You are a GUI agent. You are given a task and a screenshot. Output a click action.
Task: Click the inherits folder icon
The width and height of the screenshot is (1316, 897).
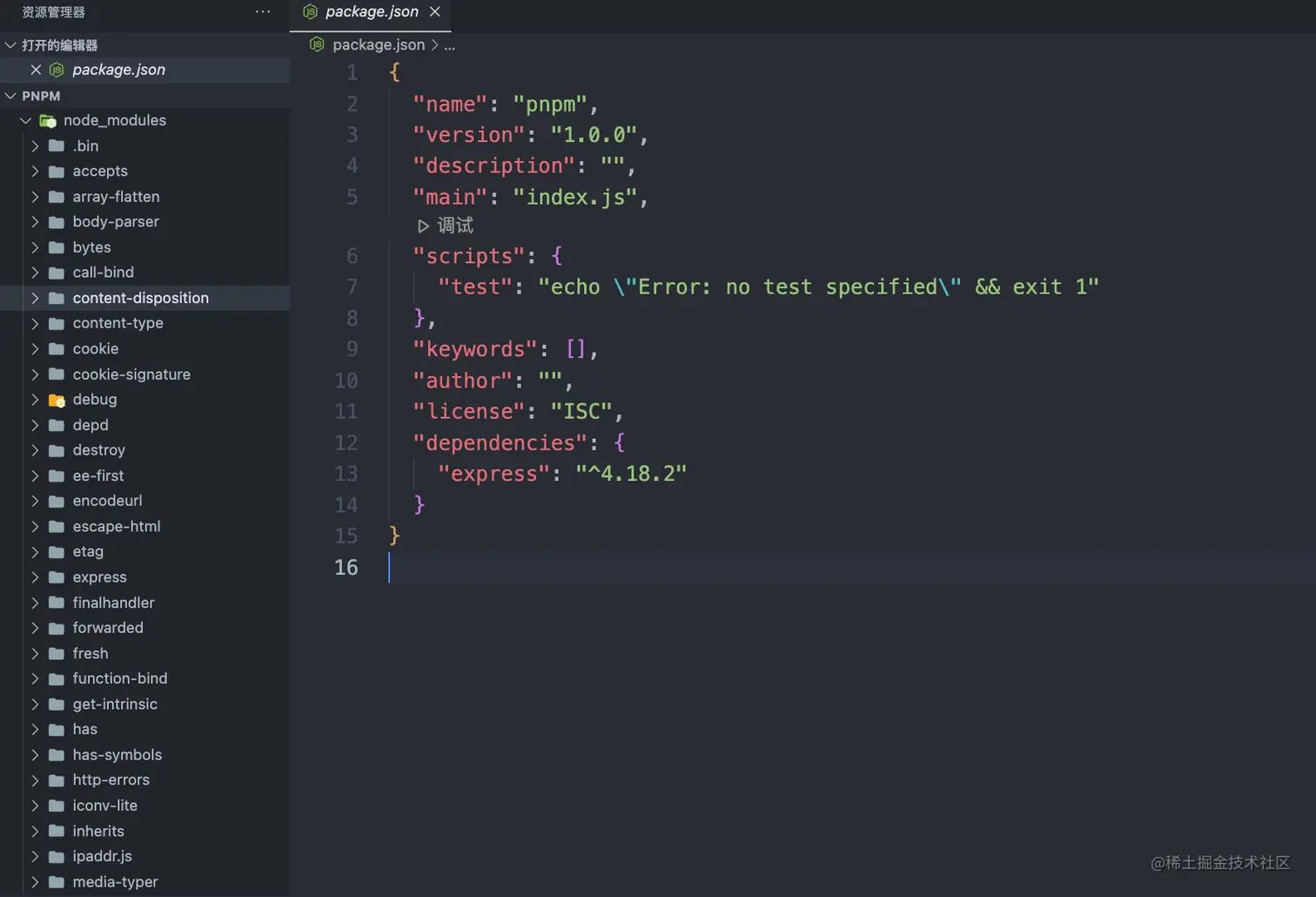coord(57,832)
